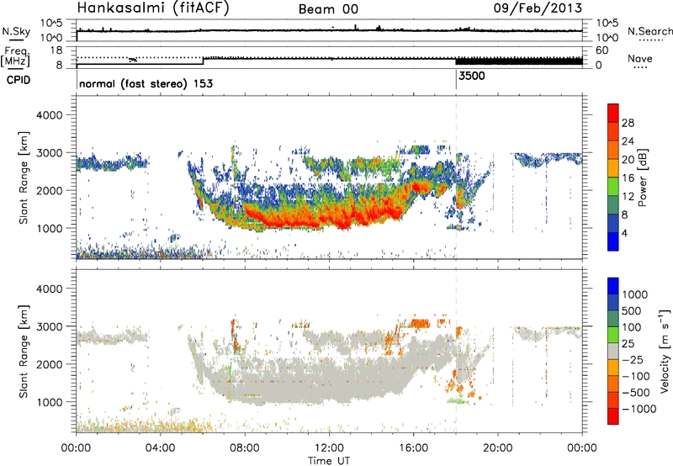
Task: Click the light green 16 dB Power colorbar segment
Action: click(x=613, y=186)
